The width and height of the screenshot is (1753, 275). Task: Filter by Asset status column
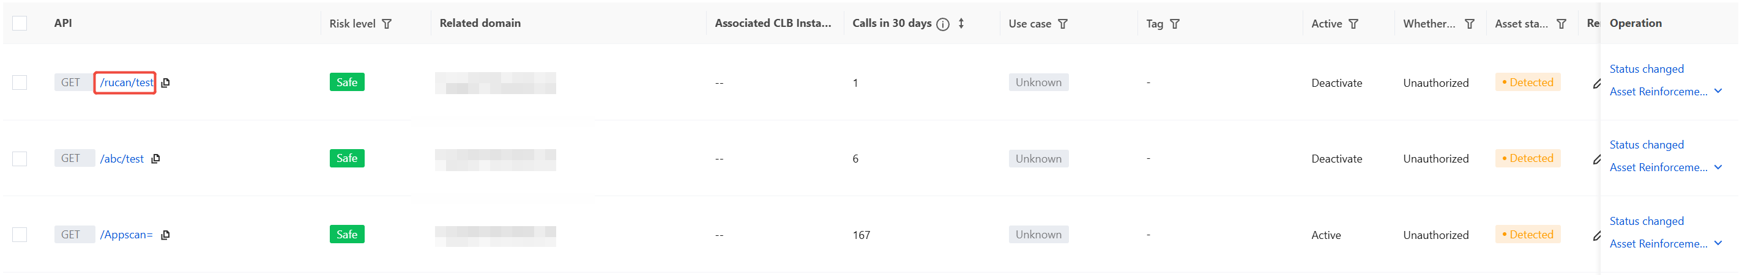pyautogui.click(x=1561, y=24)
